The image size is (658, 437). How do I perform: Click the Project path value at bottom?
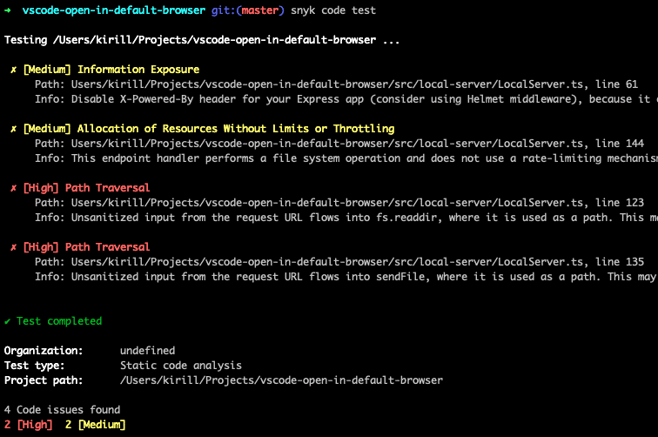pyautogui.click(x=281, y=380)
